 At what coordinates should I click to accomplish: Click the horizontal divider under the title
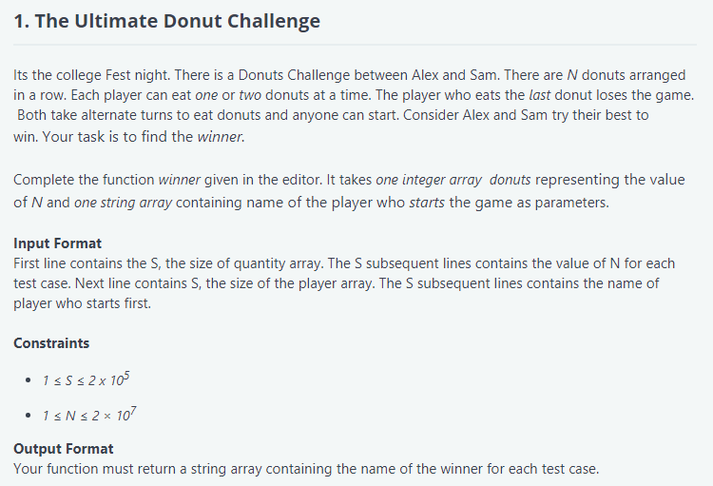coord(356,45)
